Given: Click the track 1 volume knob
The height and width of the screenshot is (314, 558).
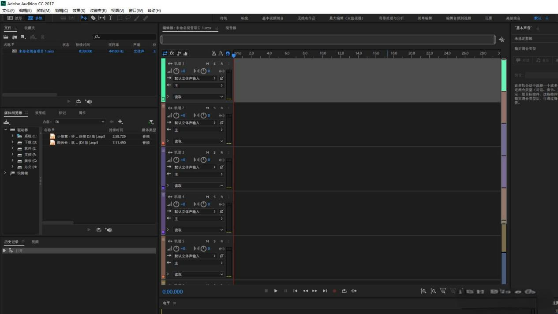Looking at the screenshot, I should coord(176,71).
